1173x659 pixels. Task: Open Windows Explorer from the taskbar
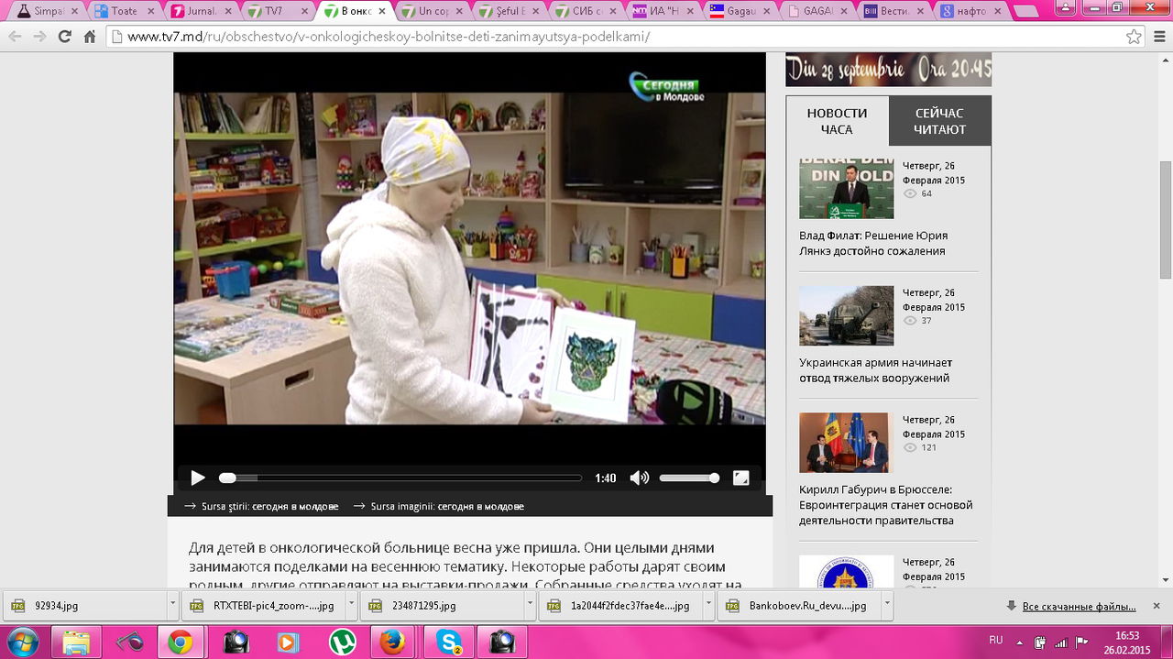[76, 642]
